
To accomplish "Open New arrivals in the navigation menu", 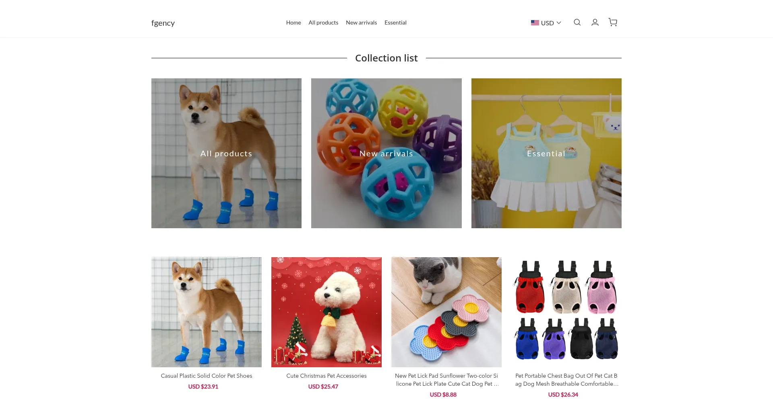I will click(361, 23).
